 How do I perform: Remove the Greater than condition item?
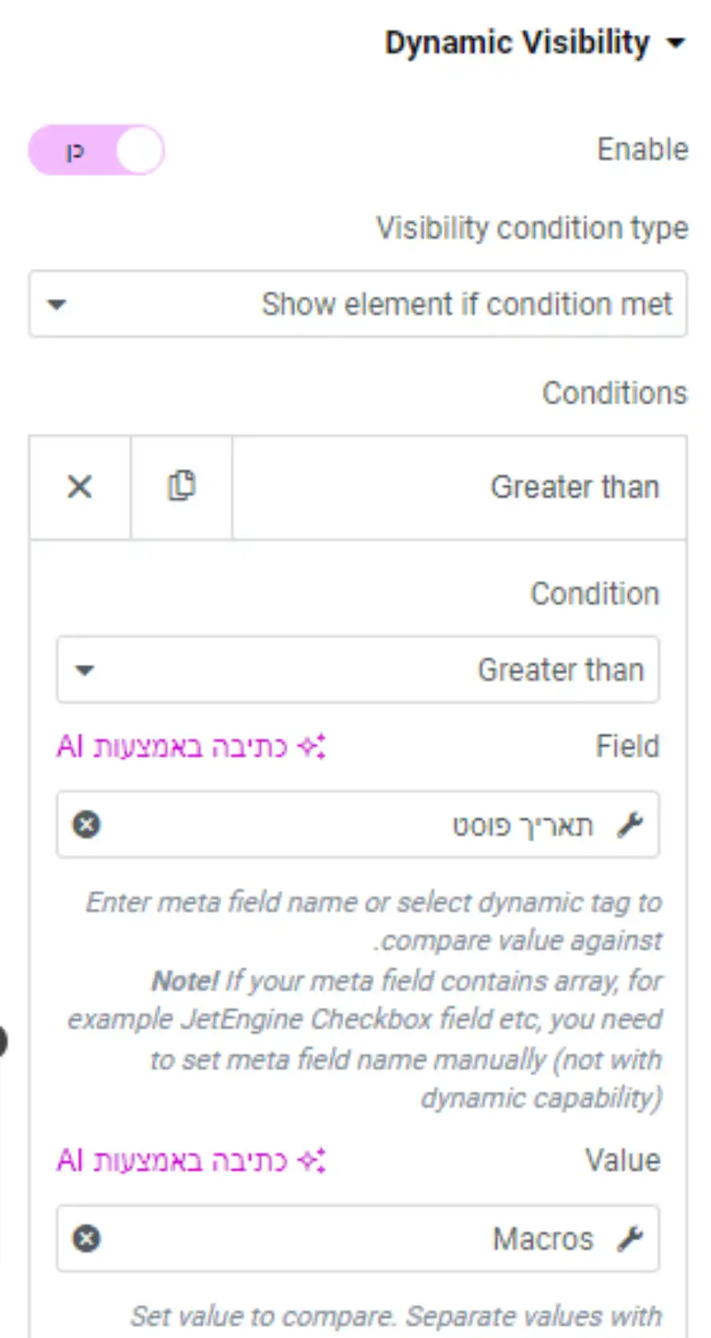pos(80,487)
